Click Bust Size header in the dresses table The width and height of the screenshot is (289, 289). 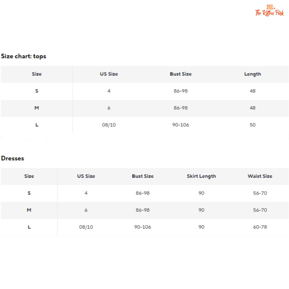coord(143,176)
